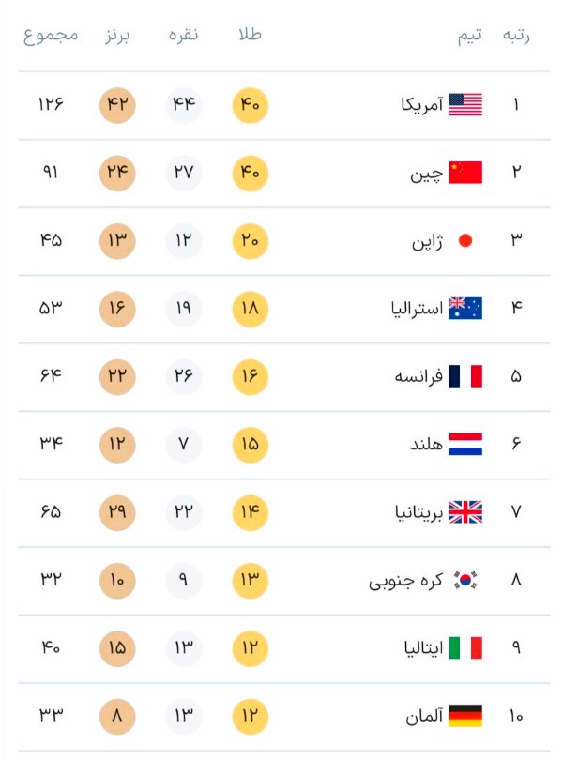This screenshot has height=760, width=563.
Task: Click Germany's total medal count ۳۳
Action: click(51, 716)
